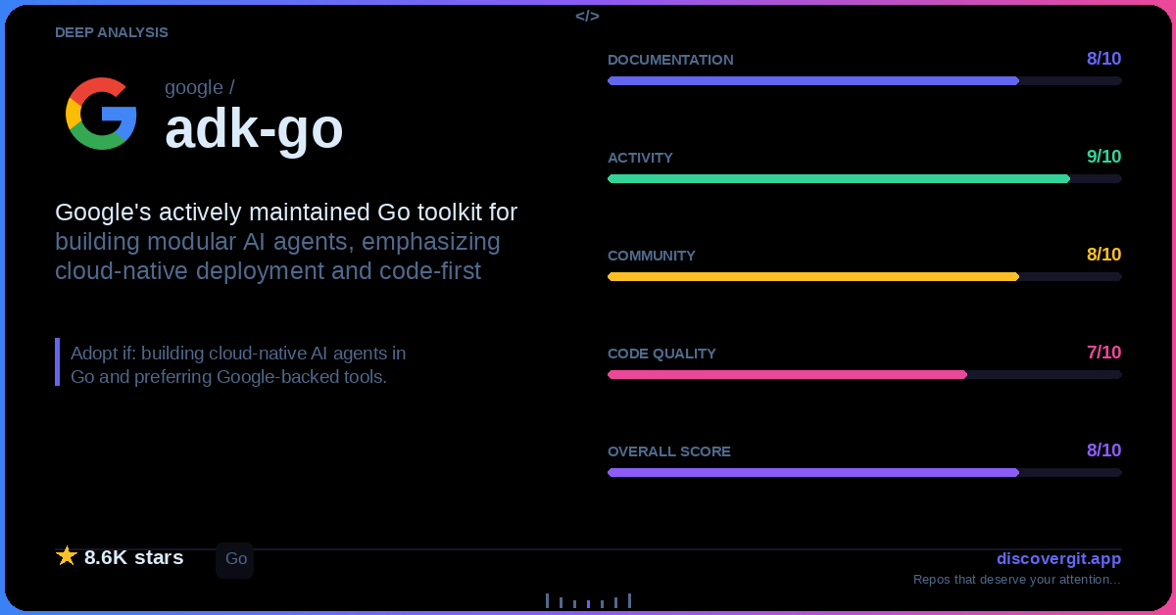Click the DEEP ANALYSIS heading

pyautogui.click(x=112, y=32)
